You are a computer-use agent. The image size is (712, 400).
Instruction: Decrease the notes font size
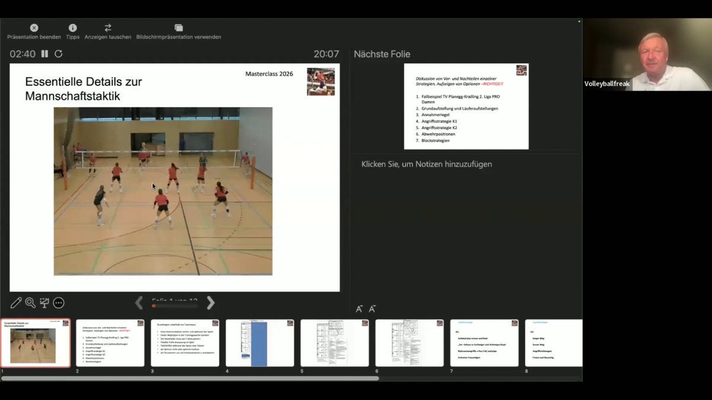point(372,309)
